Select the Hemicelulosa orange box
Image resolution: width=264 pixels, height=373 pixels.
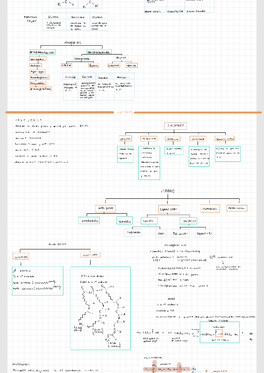37,59
